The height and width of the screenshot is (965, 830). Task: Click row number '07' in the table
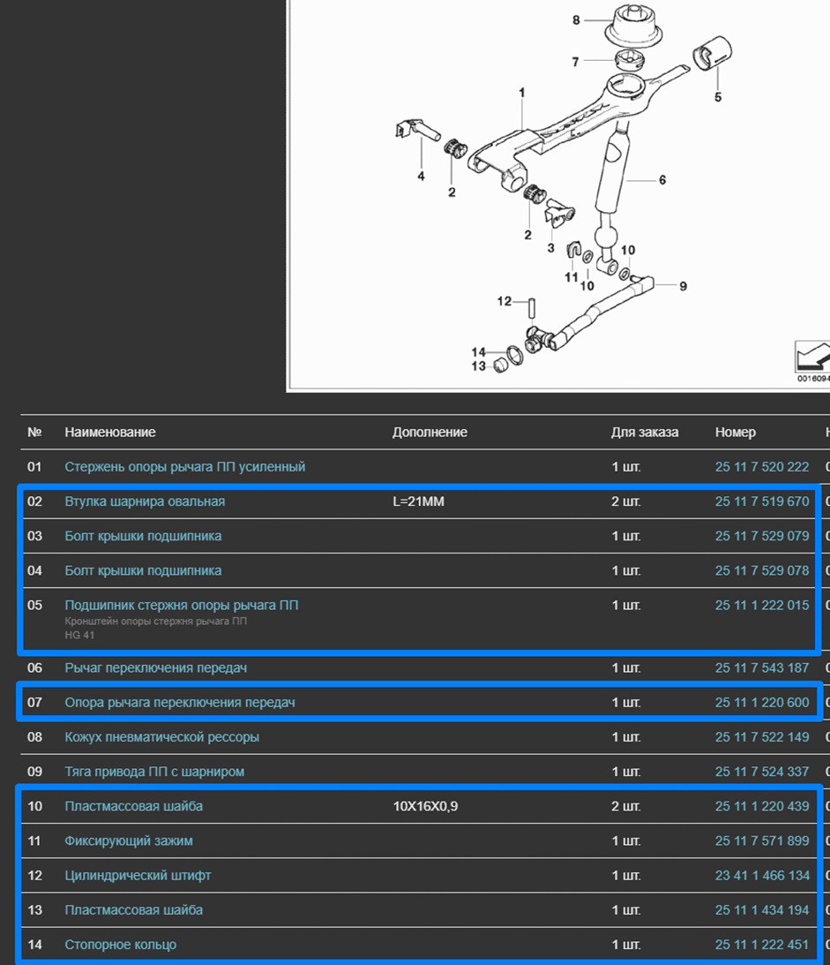pyautogui.click(x=34, y=702)
